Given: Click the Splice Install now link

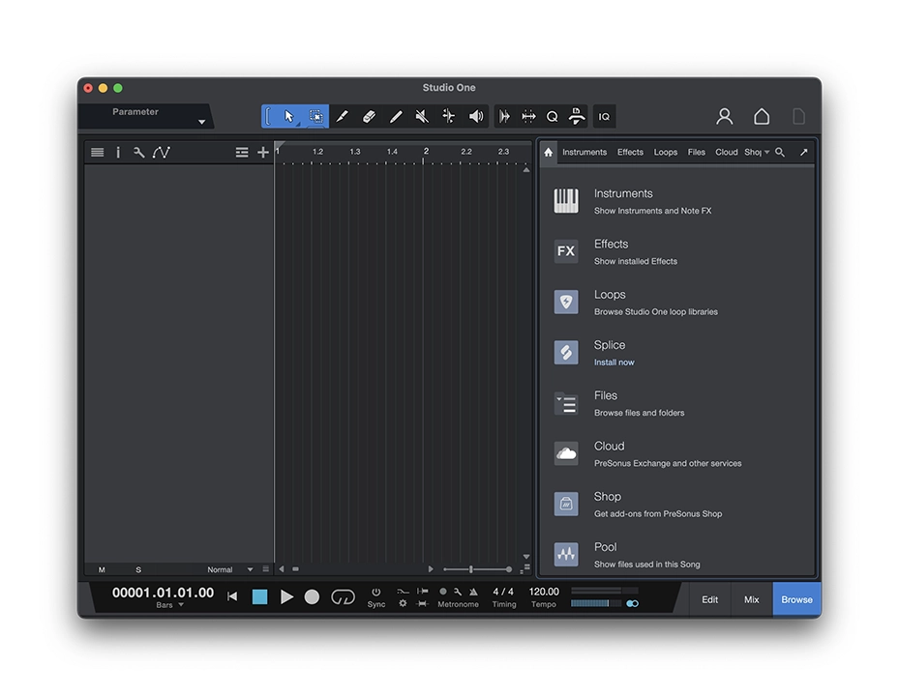Looking at the screenshot, I should (614, 362).
